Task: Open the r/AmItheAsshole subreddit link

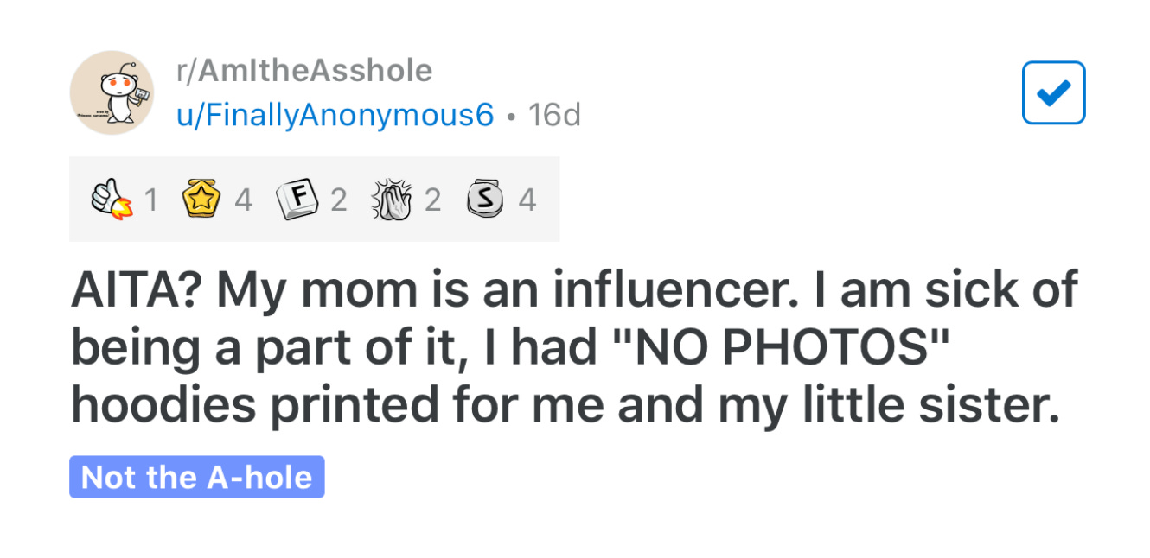Action: 303,70
